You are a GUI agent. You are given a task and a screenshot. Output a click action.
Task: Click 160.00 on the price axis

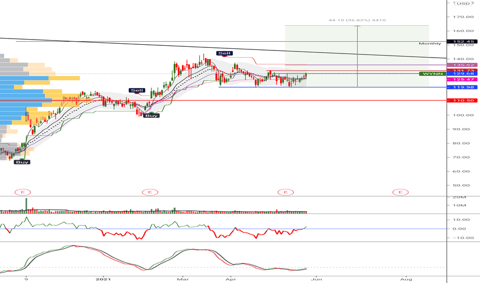(463, 31)
